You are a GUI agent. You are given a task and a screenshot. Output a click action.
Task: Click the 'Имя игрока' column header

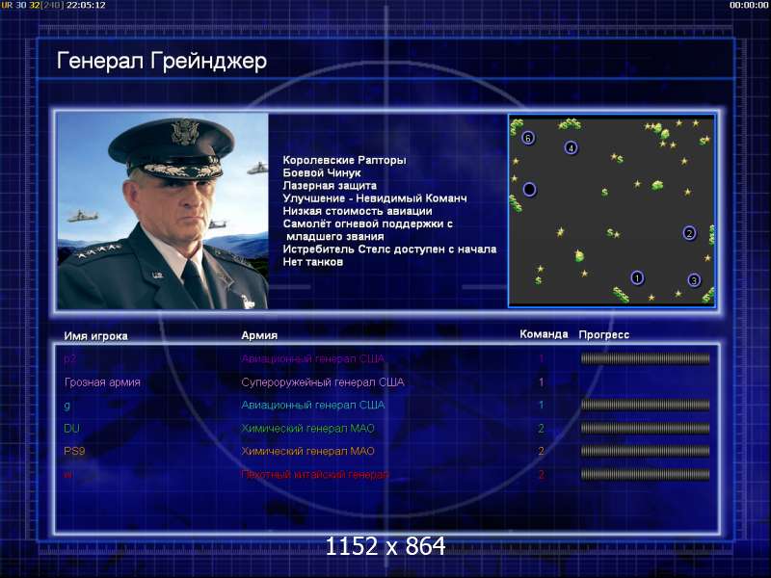[95, 336]
